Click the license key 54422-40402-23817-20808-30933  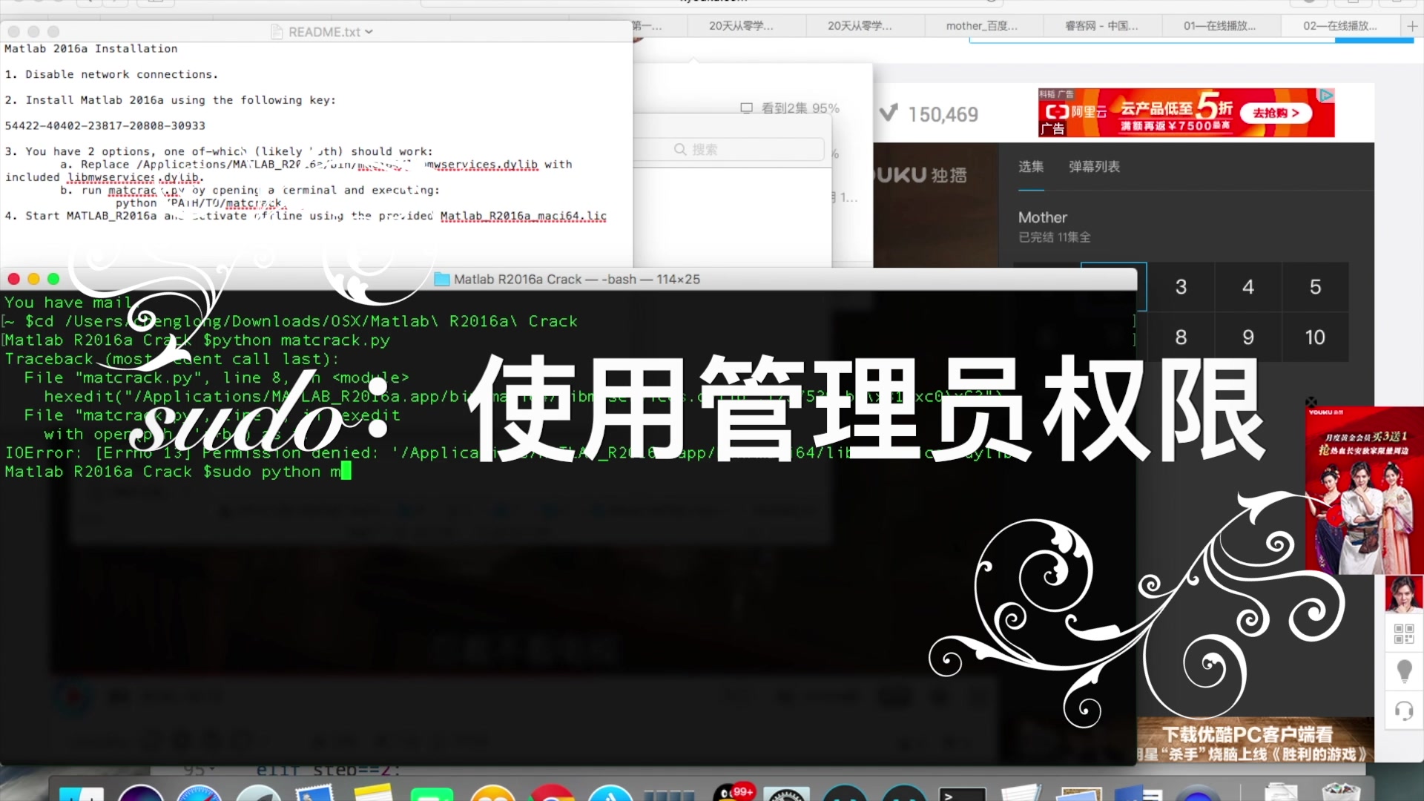[105, 125]
